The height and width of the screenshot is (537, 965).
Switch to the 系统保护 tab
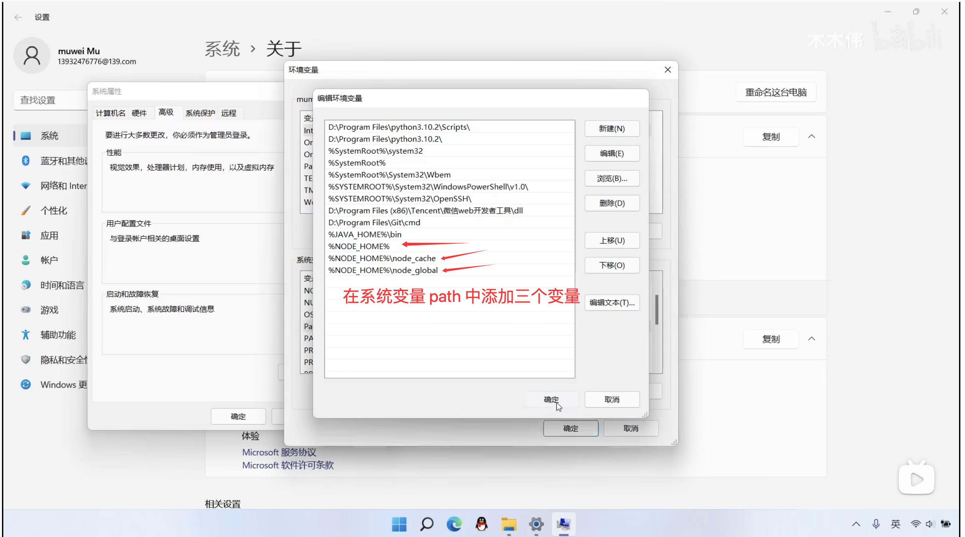pyautogui.click(x=200, y=113)
